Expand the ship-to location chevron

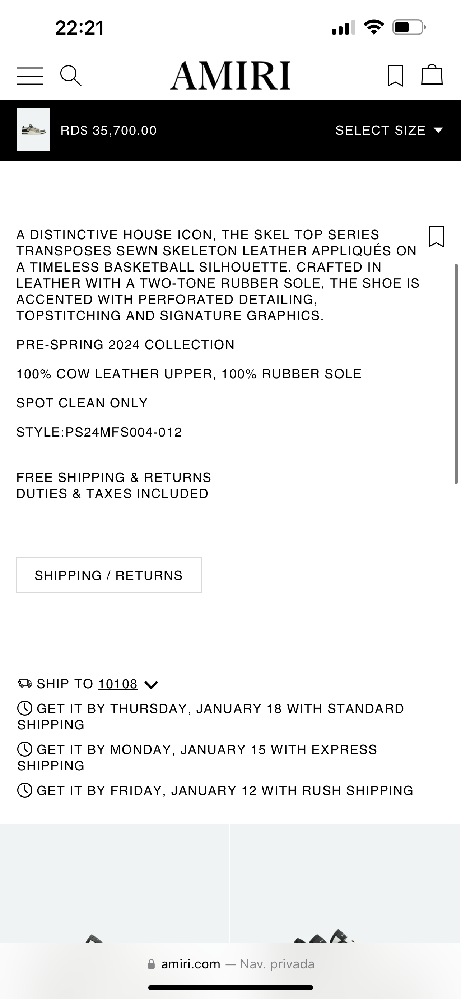(151, 684)
